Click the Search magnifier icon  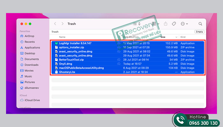click(x=200, y=24)
